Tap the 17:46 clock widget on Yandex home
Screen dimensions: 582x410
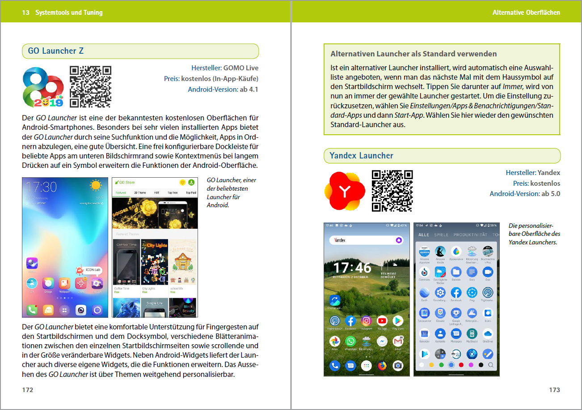click(352, 268)
